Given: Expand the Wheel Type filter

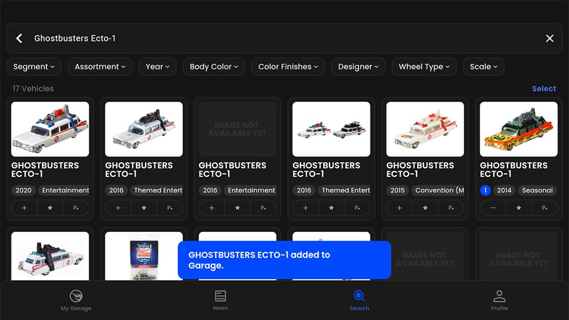Looking at the screenshot, I should coord(424,67).
